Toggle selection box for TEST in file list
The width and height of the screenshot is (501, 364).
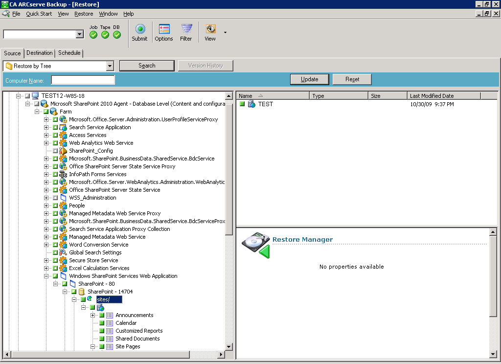pos(242,104)
